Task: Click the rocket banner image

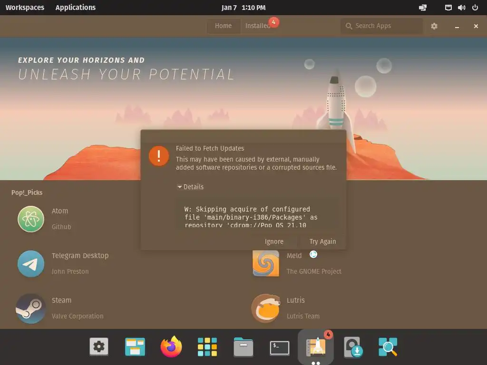Action: pos(243,109)
